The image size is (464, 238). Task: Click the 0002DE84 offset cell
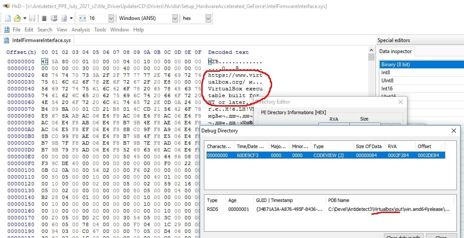point(427,155)
